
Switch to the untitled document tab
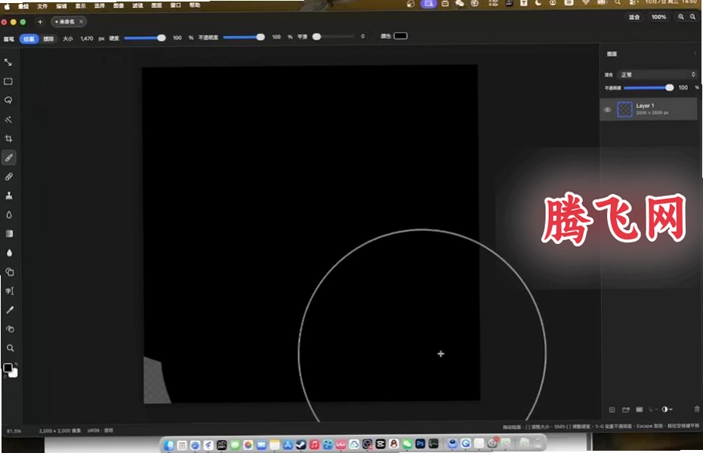(68, 21)
